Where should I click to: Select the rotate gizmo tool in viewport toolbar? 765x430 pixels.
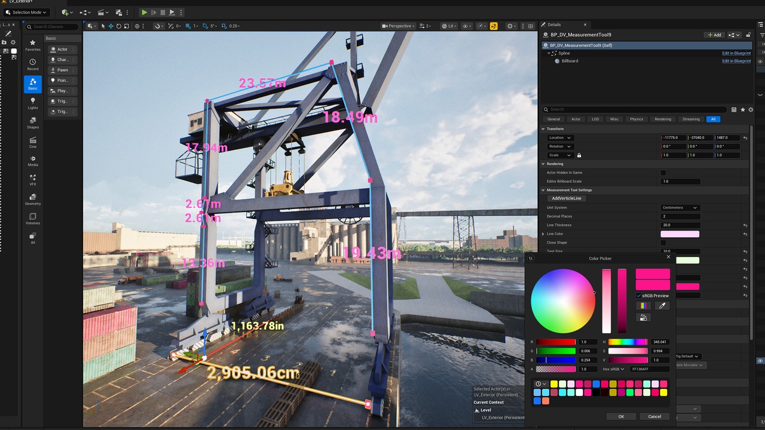point(119,26)
